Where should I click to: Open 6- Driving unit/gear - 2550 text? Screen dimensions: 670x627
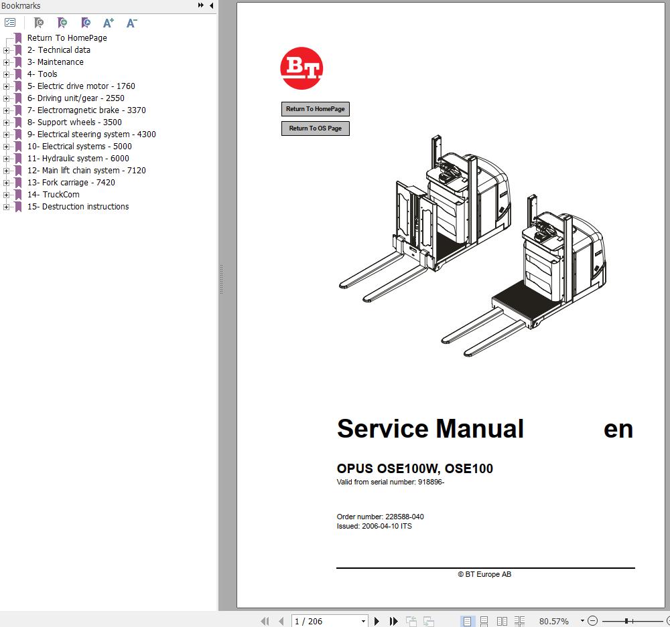click(x=76, y=98)
